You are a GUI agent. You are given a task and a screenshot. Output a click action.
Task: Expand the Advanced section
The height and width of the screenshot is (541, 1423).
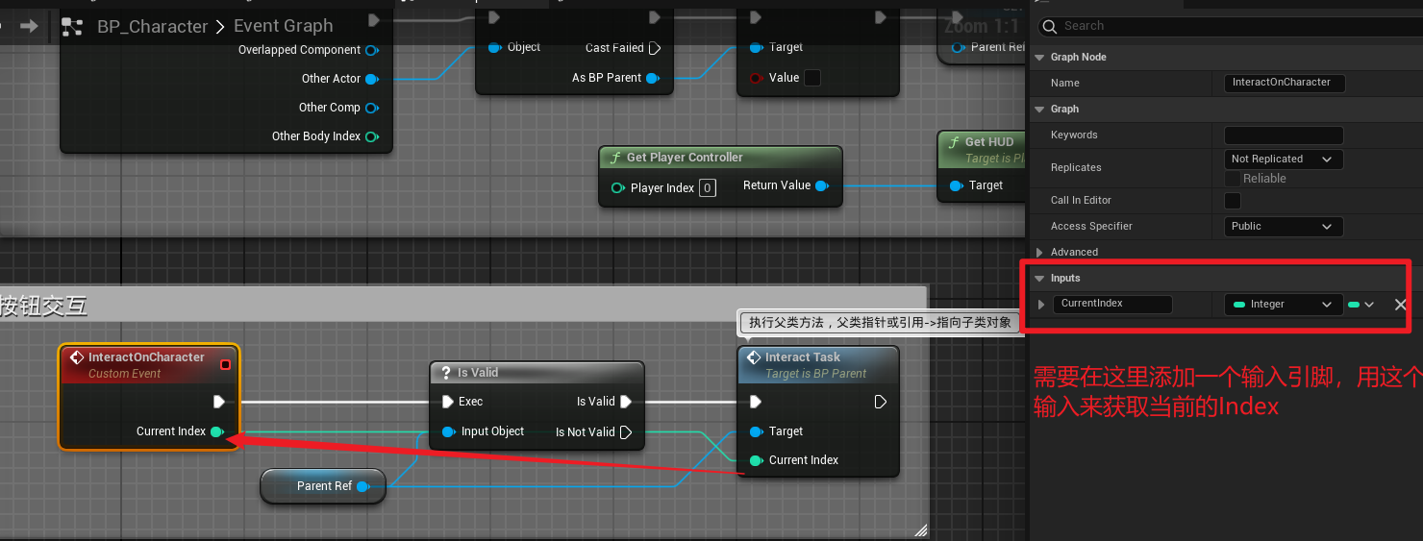click(x=1039, y=253)
